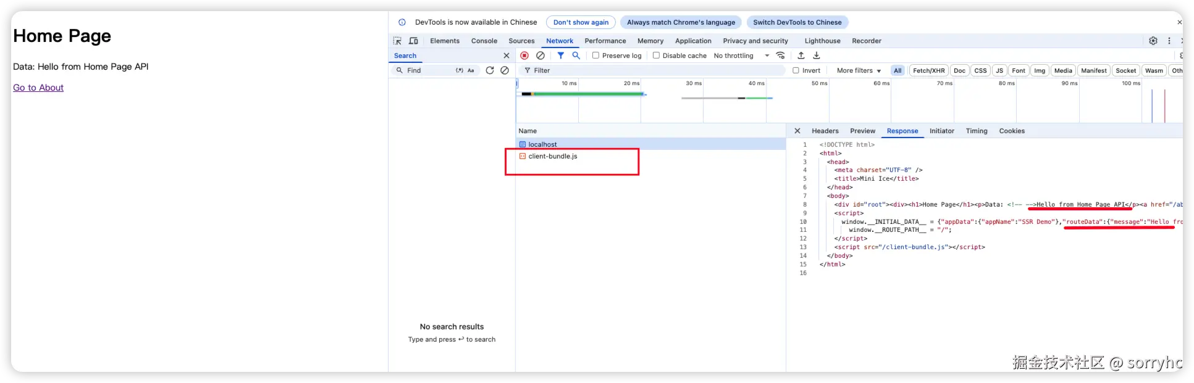The height and width of the screenshot is (383, 1194).
Task: Switch to the Elements panel tab
Action: pyautogui.click(x=445, y=41)
